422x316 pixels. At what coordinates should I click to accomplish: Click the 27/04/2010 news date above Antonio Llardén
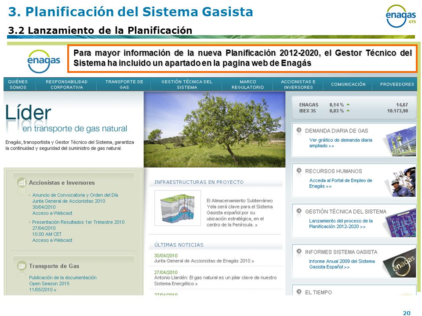[x=166, y=272]
